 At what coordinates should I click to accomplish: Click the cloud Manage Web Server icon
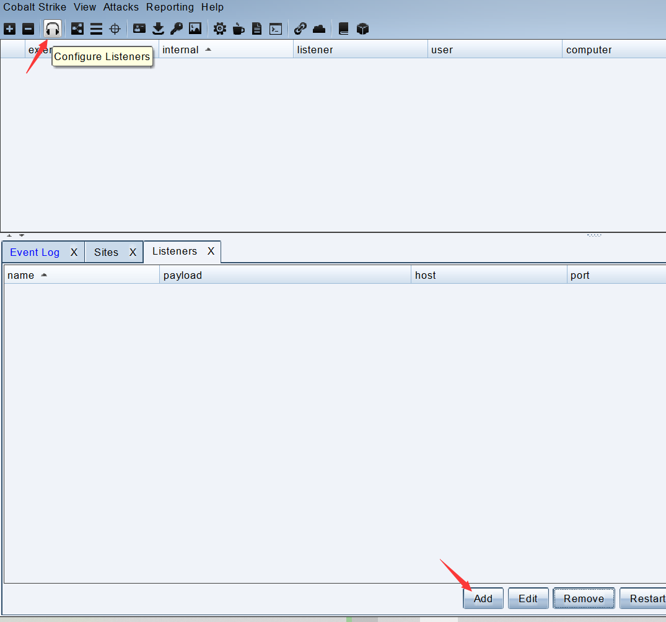[319, 29]
